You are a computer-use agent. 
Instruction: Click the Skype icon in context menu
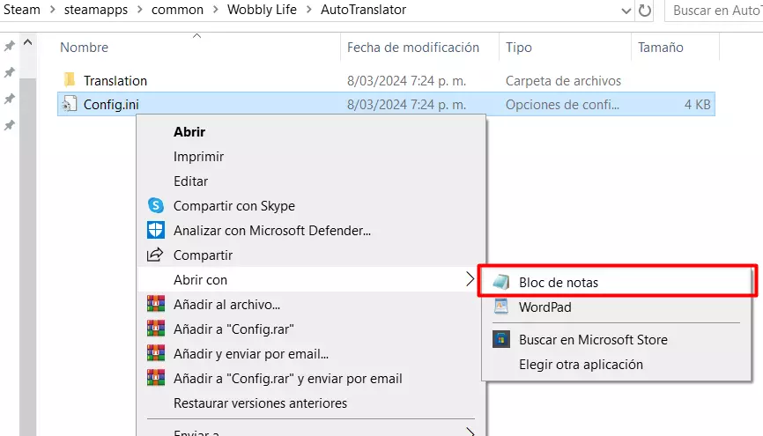[156, 206]
